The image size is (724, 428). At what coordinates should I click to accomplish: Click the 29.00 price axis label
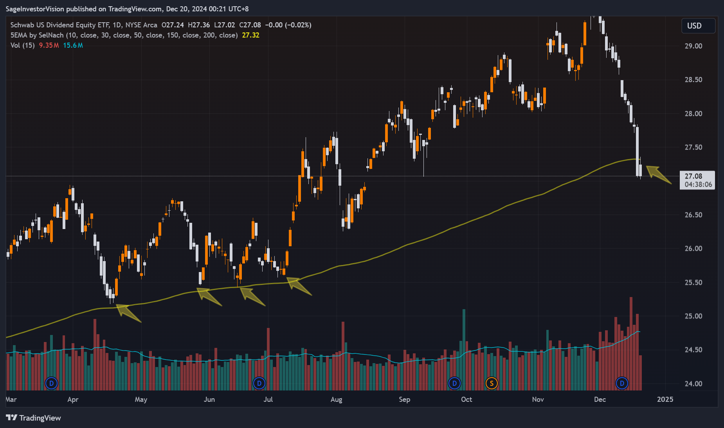coord(693,46)
